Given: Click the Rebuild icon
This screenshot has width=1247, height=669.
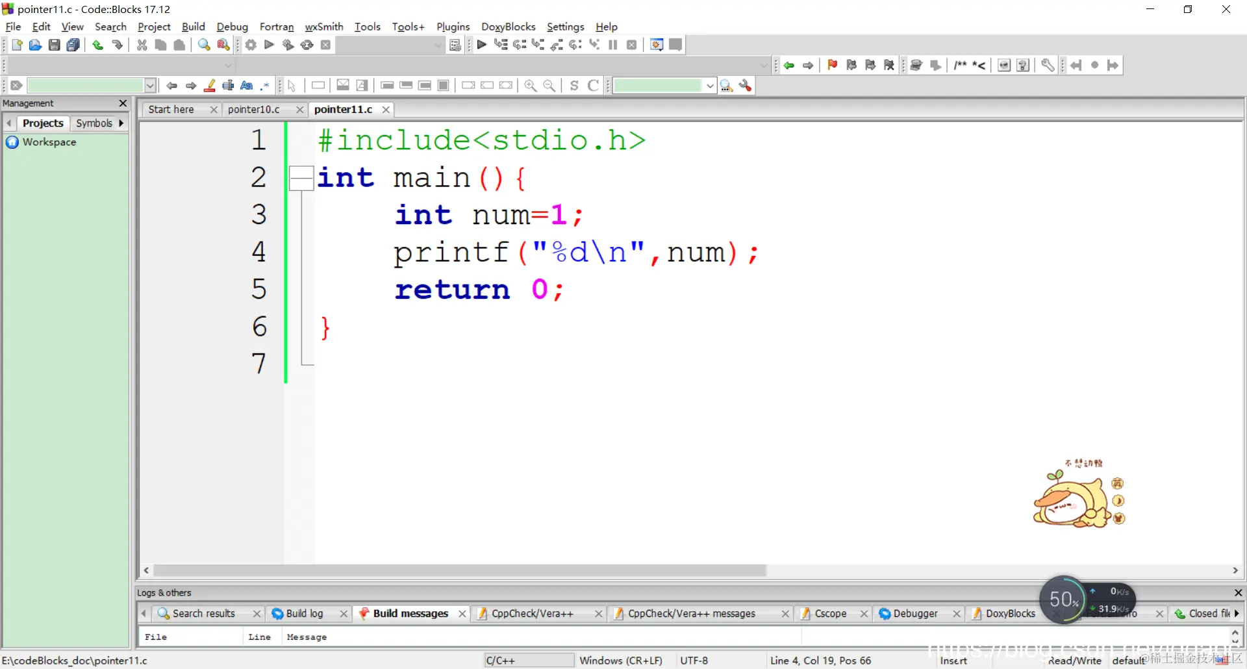Looking at the screenshot, I should [x=307, y=45].
